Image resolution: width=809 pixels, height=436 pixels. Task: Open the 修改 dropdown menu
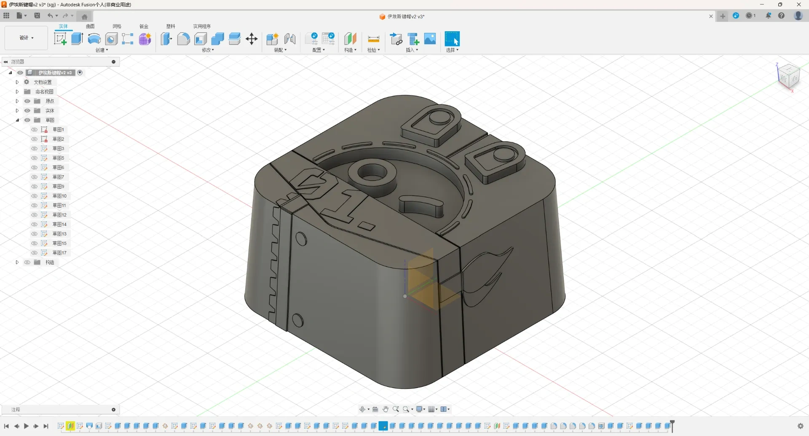(208, 50)
